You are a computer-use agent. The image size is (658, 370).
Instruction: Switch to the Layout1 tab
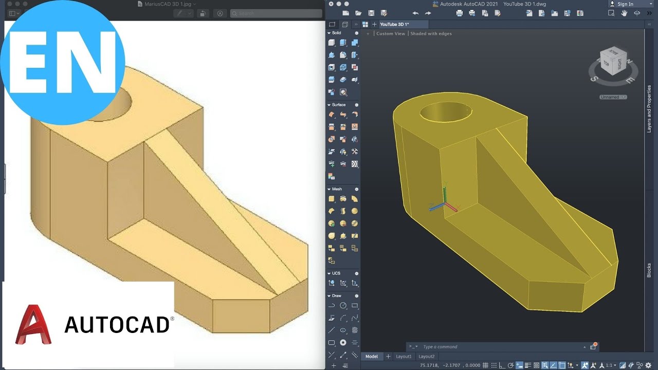pos(404,357)
